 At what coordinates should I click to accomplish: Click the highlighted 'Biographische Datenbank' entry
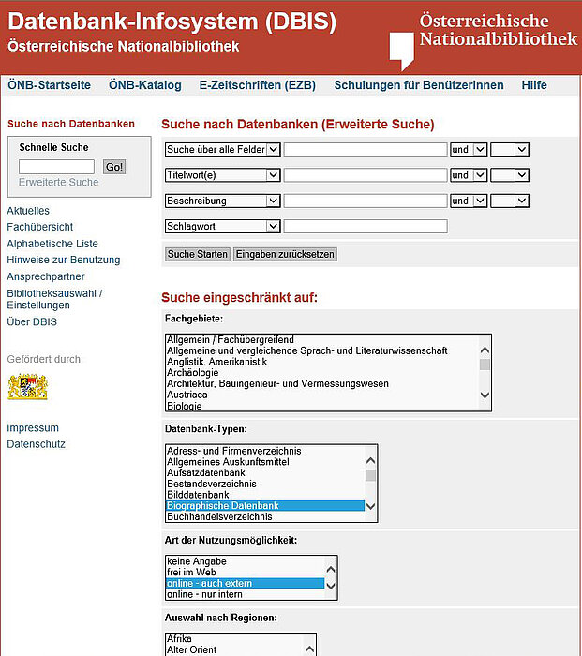point(265,506)
